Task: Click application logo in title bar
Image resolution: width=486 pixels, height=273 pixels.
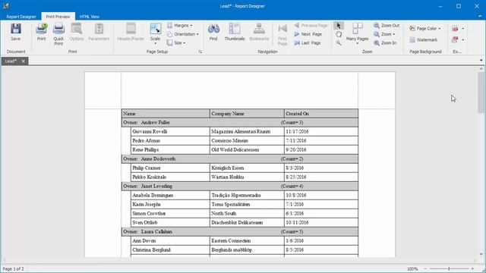Action: pos(5,6)
